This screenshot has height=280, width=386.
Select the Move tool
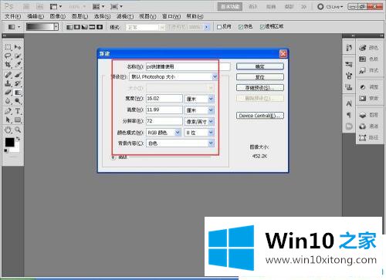click(18, 47)
